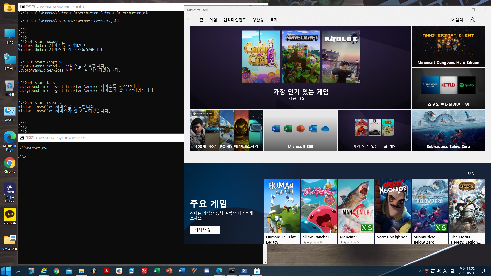The image size is (491, 276).
Task: Open the account sign-in icon in Store
Action: [x=472, y=20]
